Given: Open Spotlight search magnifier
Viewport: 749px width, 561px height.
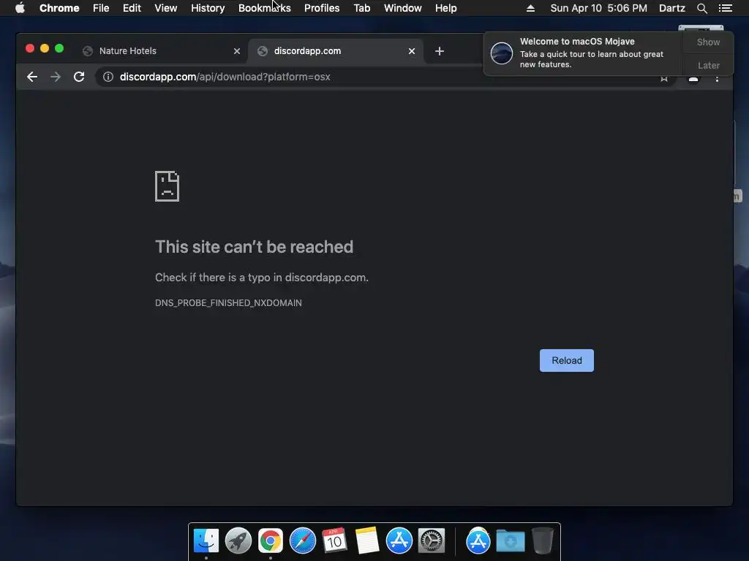Looking at the screenshot, I should [x=701, y=8].
